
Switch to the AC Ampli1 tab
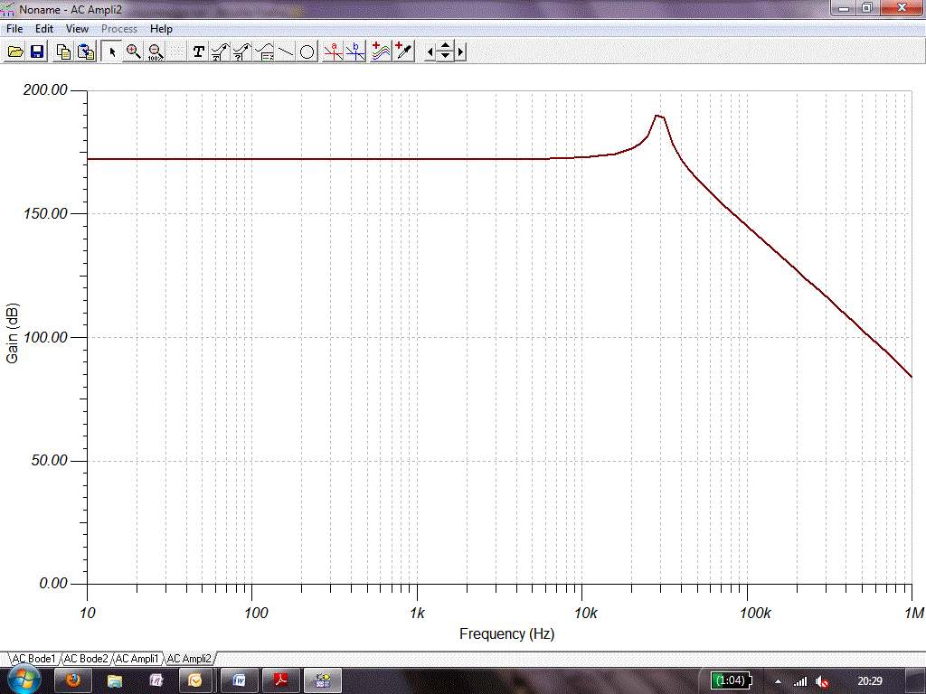coord(137,658)
